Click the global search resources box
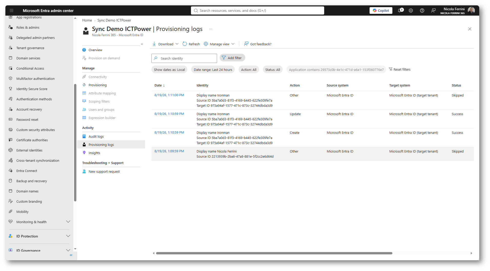 tap(258, 10)
